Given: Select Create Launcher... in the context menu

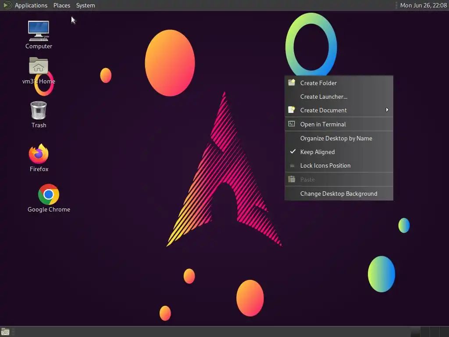Looking at the screenshot, I should pyautogui.click(x=339, y=97).
